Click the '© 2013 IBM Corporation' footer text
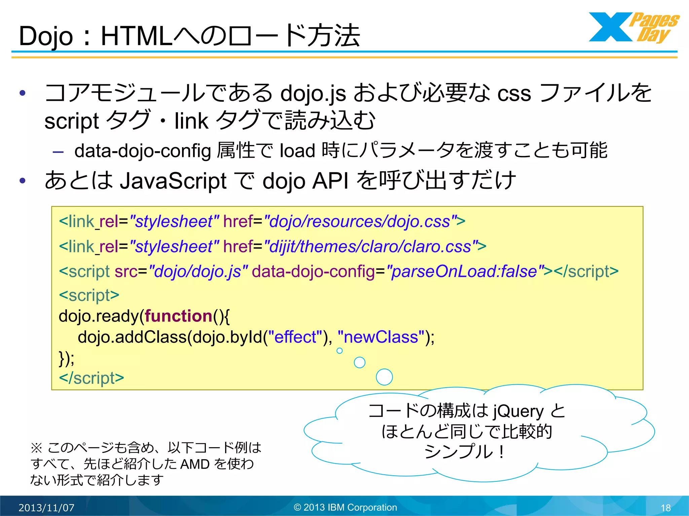This screenshot has width=689, height=516. tap(345, 507)
